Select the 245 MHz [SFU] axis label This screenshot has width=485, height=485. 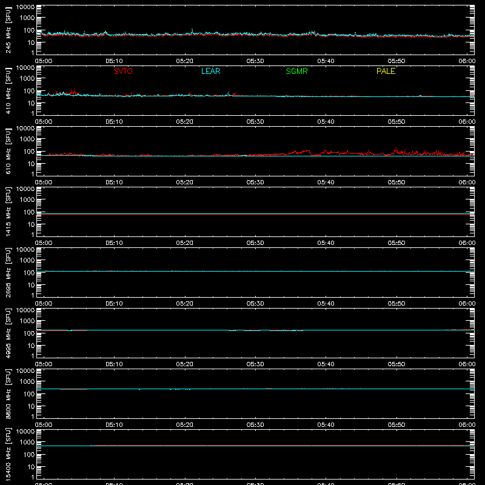click(8, 30)
